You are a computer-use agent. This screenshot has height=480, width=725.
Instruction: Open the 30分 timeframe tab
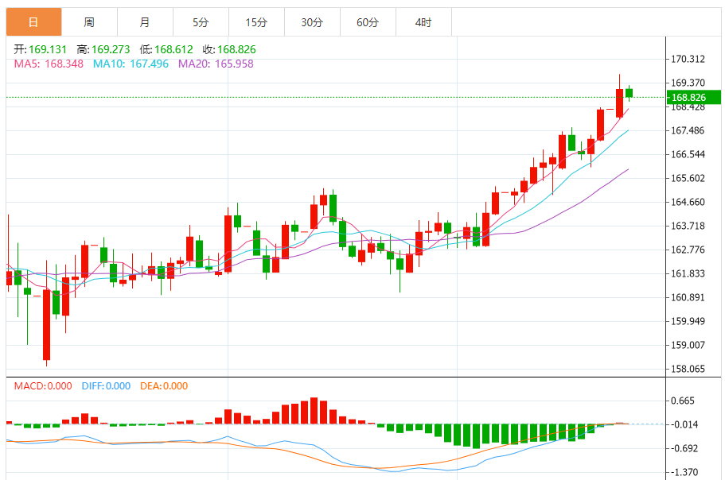click(x=312, y=22)
